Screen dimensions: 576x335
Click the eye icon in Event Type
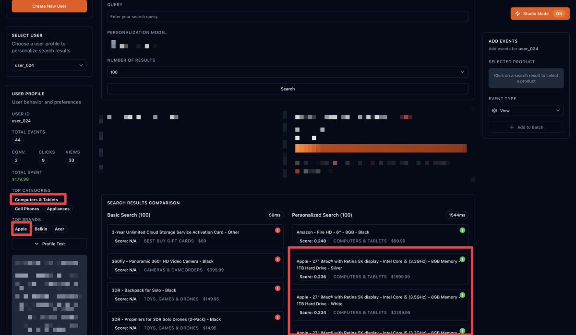(x=494, y=111)
